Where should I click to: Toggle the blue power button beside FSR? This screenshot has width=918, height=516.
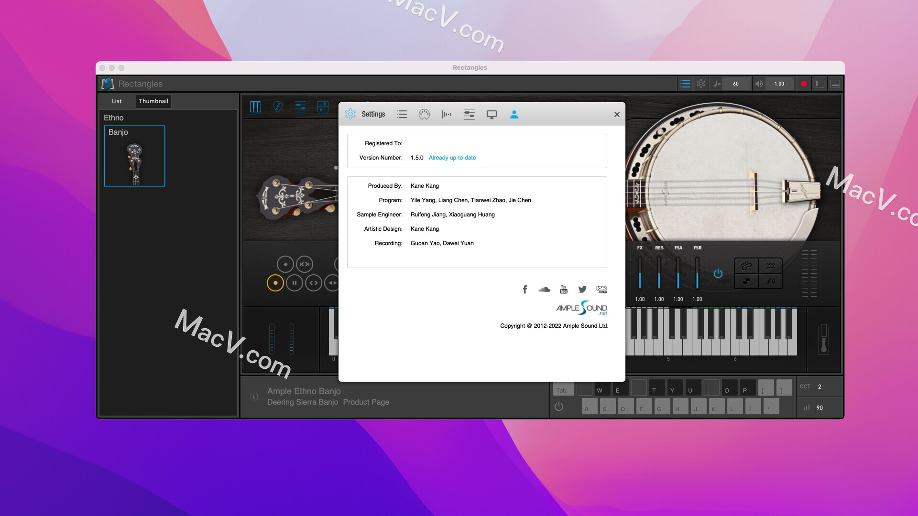point(718,273)
